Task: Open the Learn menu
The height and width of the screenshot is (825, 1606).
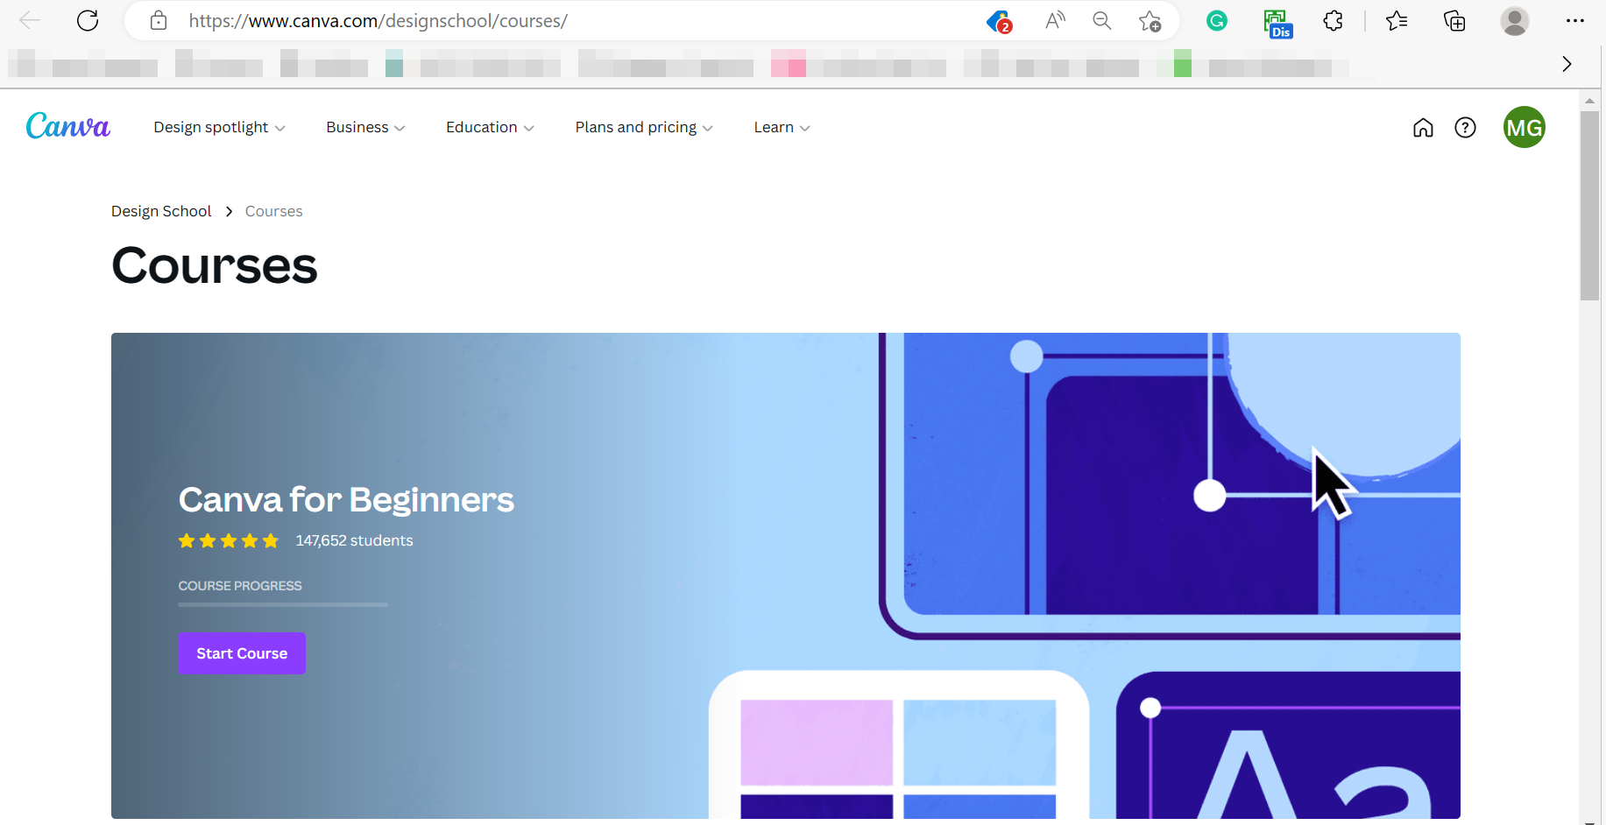Action: pos(782,128)
